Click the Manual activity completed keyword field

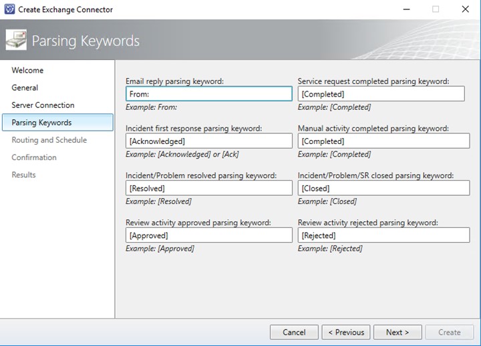click(x=383, y=141)
